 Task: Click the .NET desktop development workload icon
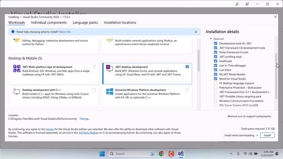click(x=109, y=68)
